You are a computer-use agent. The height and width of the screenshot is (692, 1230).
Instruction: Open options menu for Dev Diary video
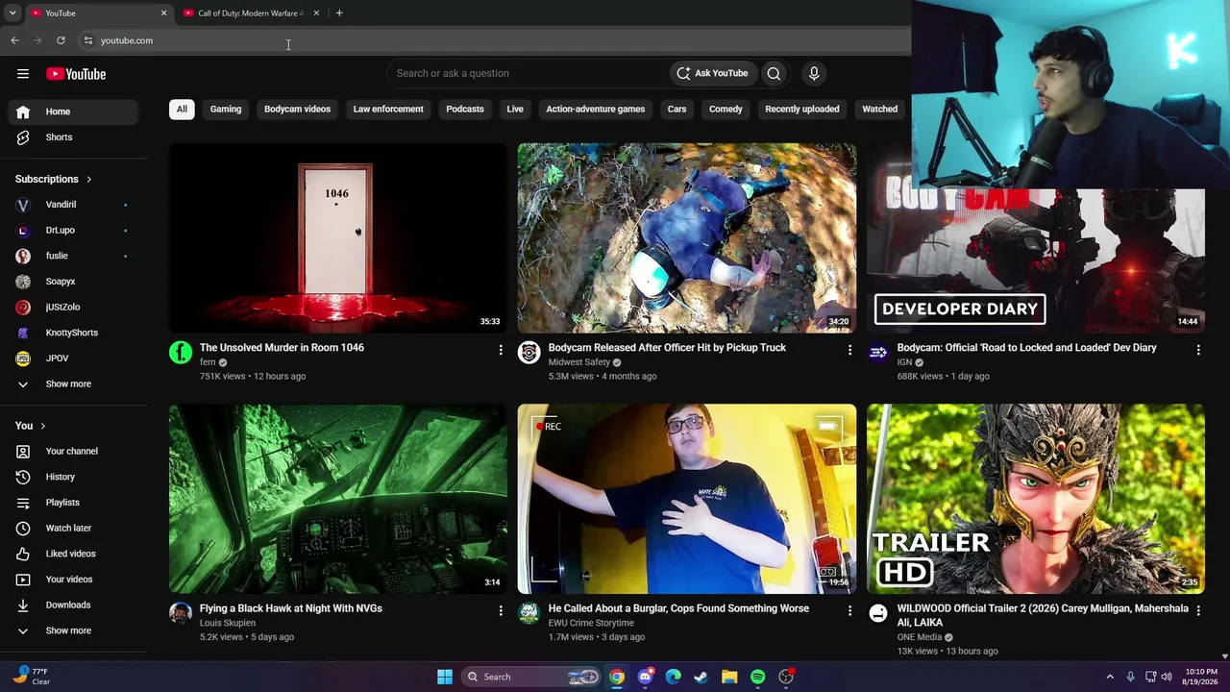coord(1198,350)
